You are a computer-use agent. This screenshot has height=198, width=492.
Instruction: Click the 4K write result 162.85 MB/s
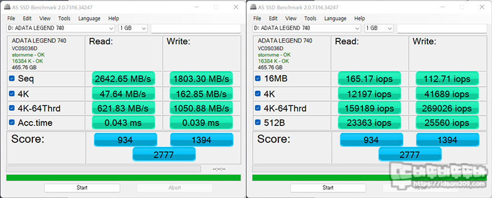pyautogui.click(x=201, y=94)
